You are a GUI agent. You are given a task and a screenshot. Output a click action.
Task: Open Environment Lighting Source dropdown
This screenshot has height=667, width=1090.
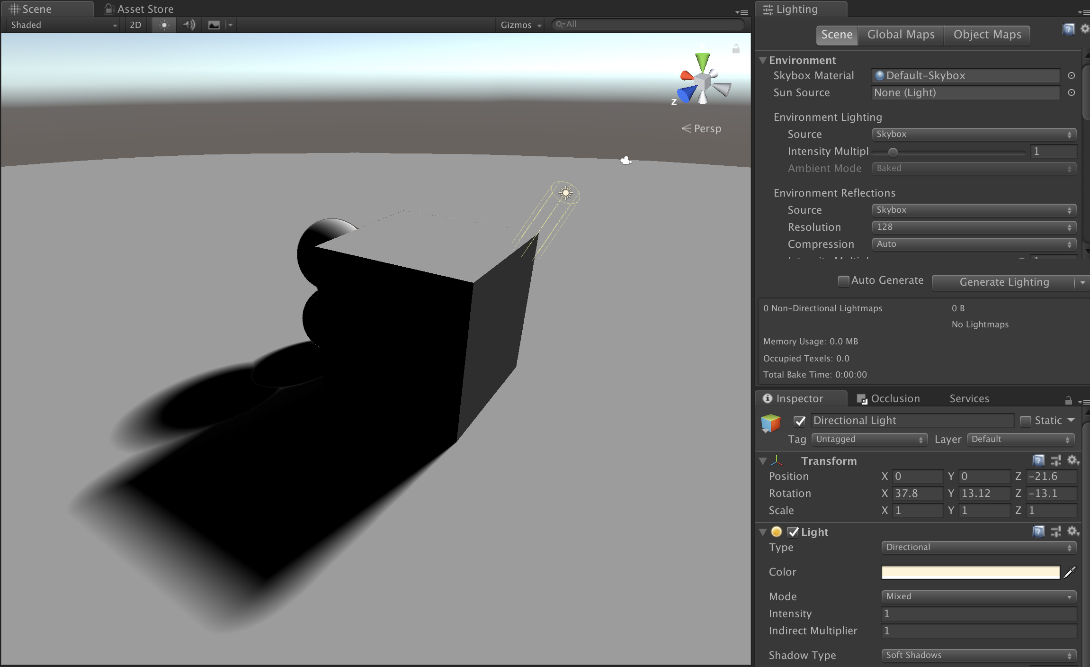pyautogui.click(x=974, y=134)
